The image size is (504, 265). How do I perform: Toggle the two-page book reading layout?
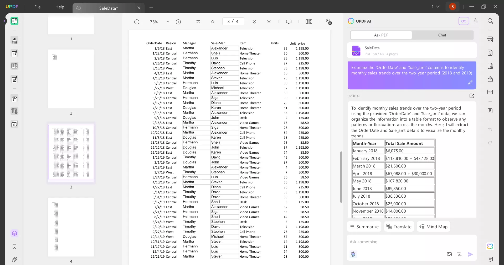309,21
